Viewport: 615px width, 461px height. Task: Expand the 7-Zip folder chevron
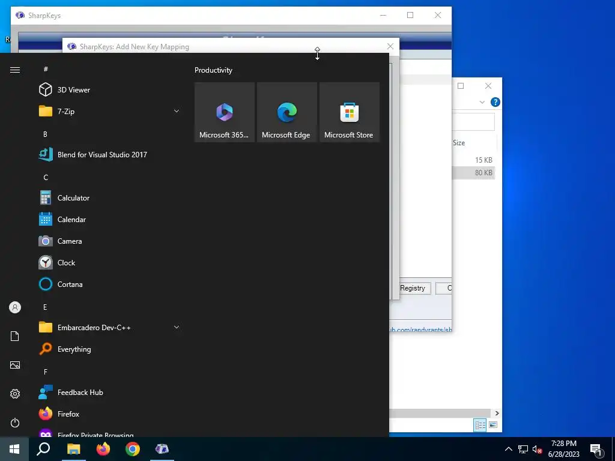pos(177,111)
